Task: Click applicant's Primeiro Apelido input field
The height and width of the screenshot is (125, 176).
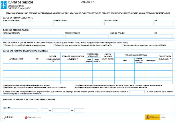Action: click(78, 24)
